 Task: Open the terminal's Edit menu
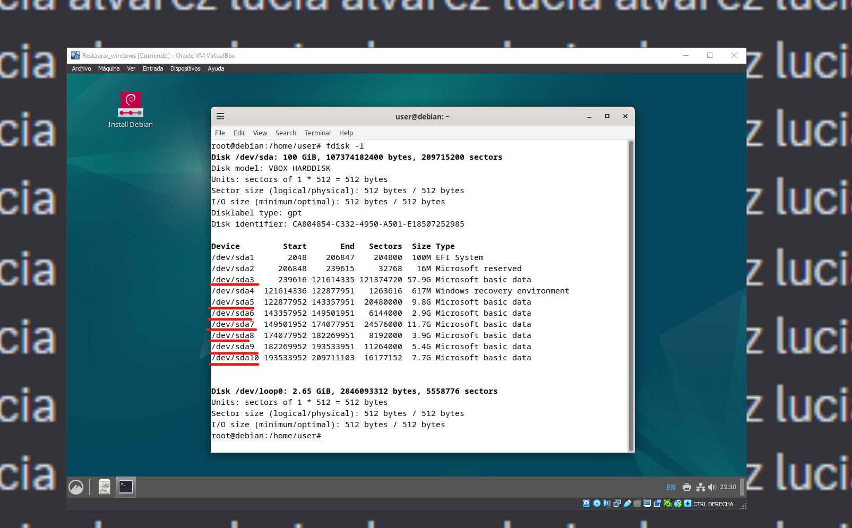coord(239,133)
